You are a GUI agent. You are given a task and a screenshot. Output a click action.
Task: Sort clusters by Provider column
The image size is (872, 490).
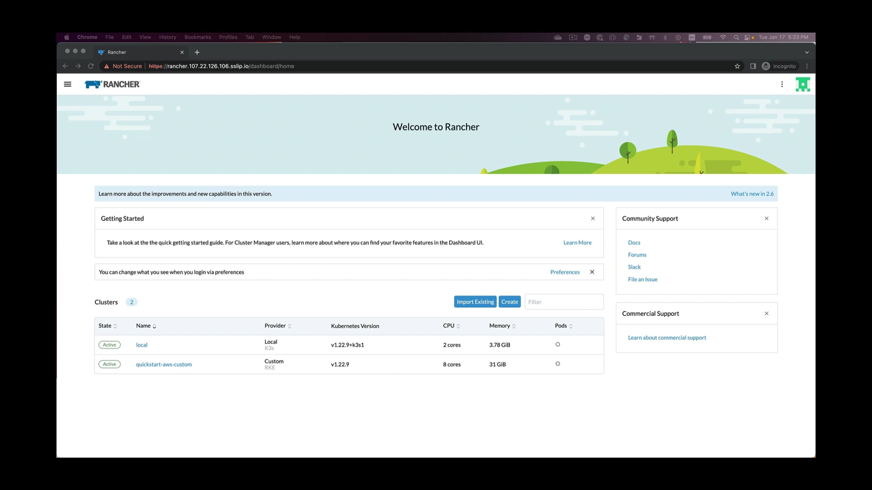[278, 326]
